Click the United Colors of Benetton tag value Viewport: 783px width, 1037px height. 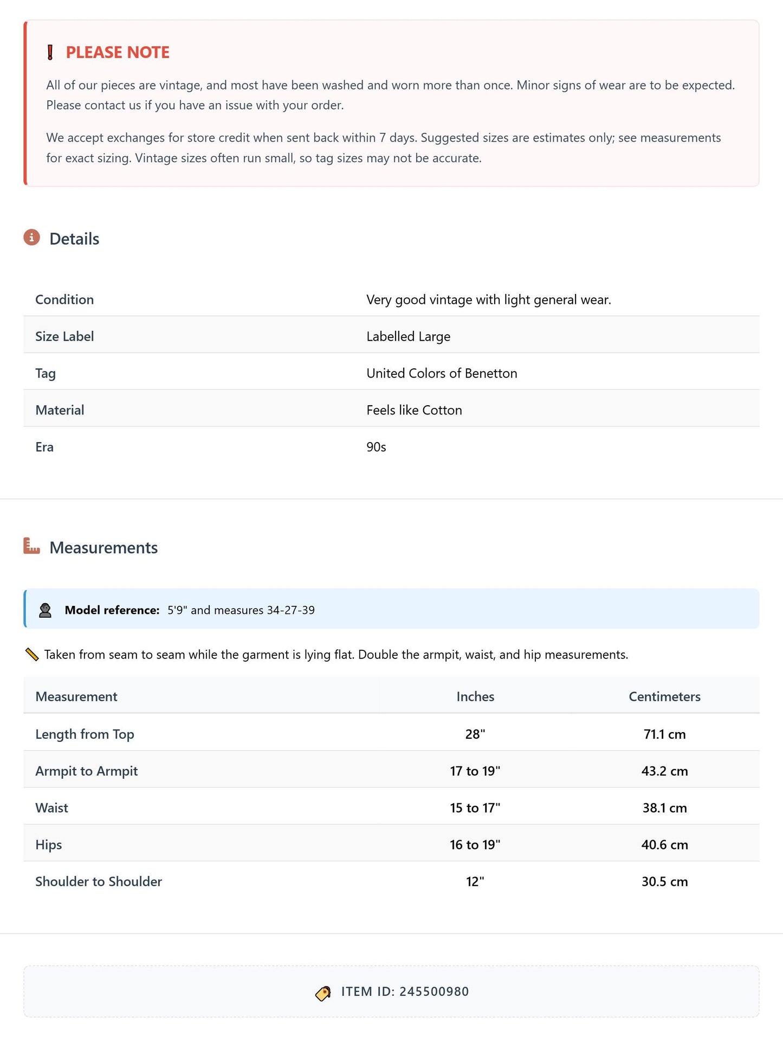[442, 373]
